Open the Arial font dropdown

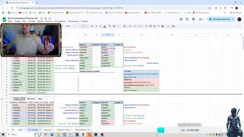click(x=71, y=26)
